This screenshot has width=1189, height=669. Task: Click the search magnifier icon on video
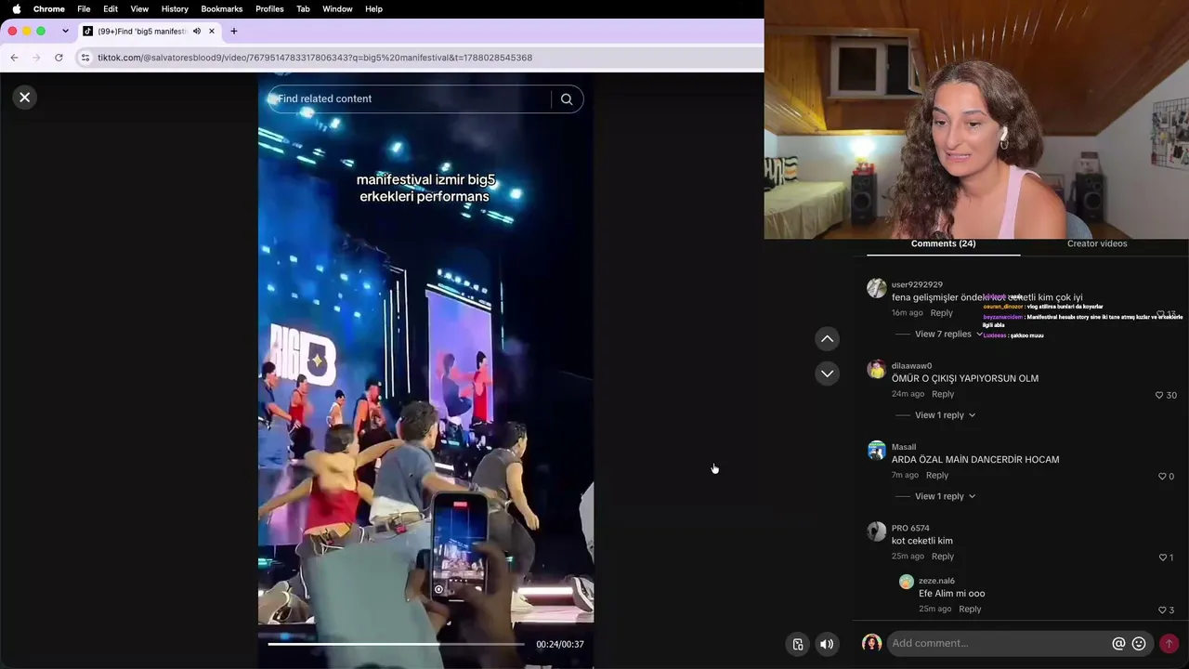click(567, 99)
